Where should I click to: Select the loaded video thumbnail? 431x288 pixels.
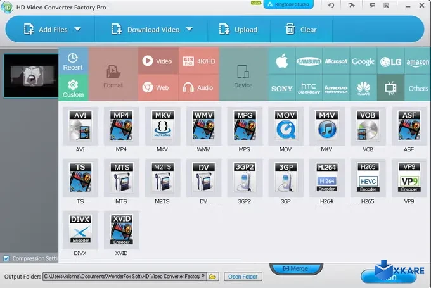coord(31,76)
